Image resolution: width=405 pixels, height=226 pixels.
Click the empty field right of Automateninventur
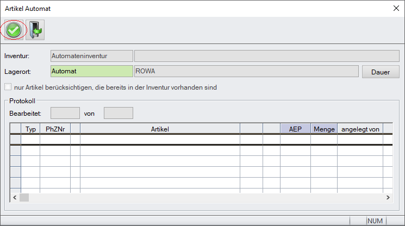pos(266,55)
